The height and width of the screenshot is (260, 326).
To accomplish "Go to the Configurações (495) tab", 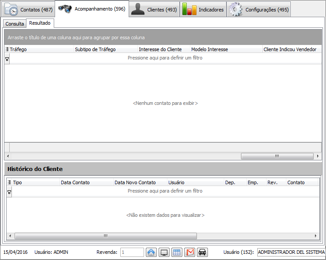I will tap(259, 10).
